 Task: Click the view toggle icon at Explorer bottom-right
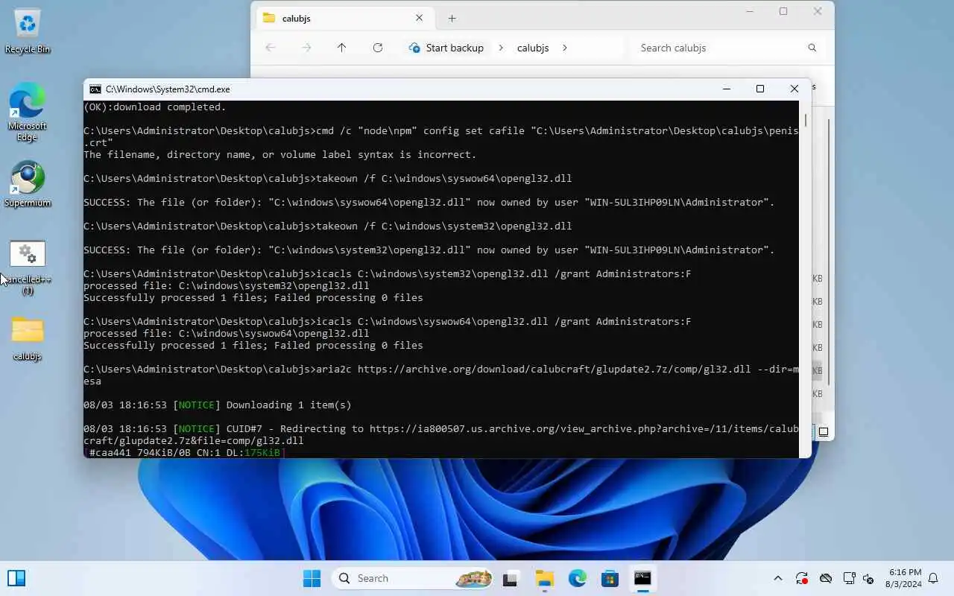point(824,431)
